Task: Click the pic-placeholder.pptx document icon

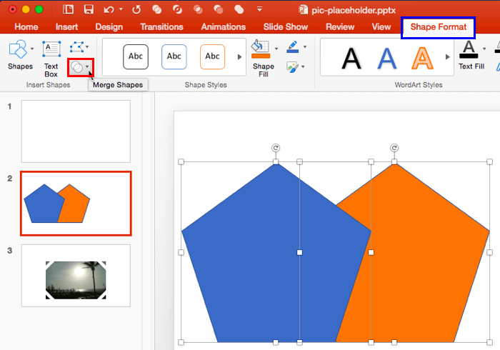Action: point(304,9)
